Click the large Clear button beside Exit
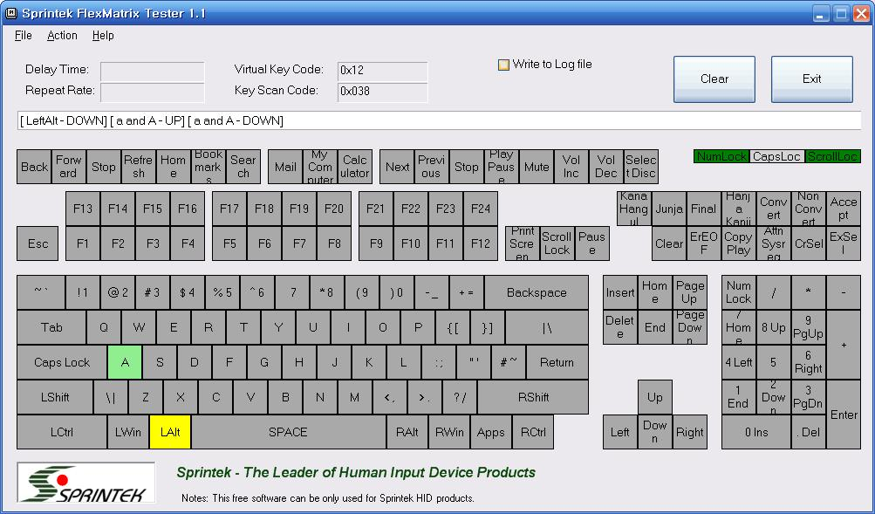 714,79
